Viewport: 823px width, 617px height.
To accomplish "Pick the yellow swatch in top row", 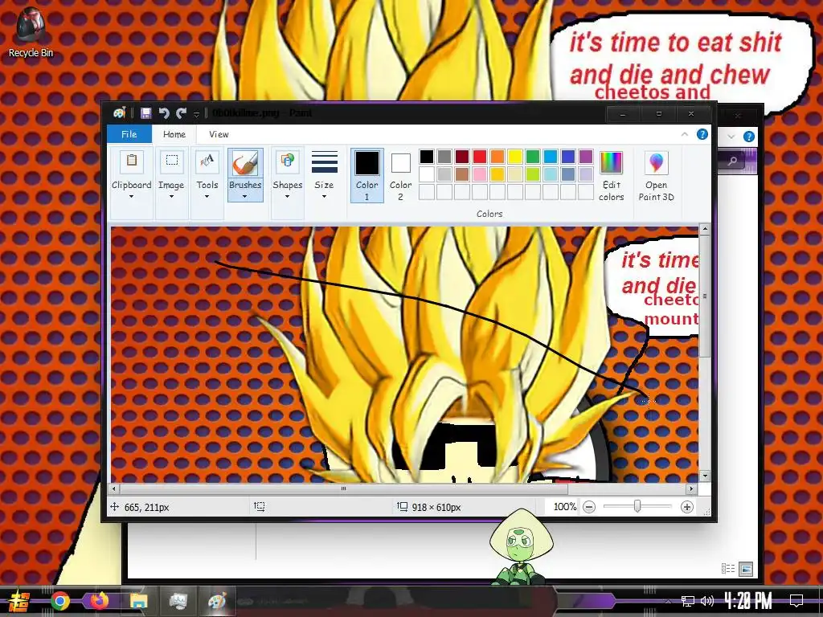I will click(515, 157).
